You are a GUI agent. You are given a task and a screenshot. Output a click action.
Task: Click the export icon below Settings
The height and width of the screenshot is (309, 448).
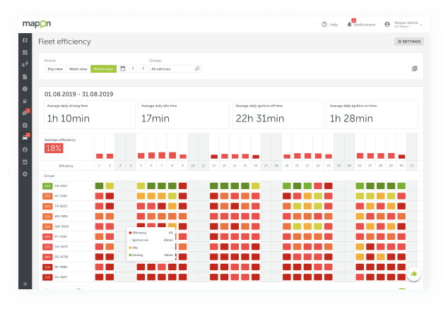pos(415,68)
